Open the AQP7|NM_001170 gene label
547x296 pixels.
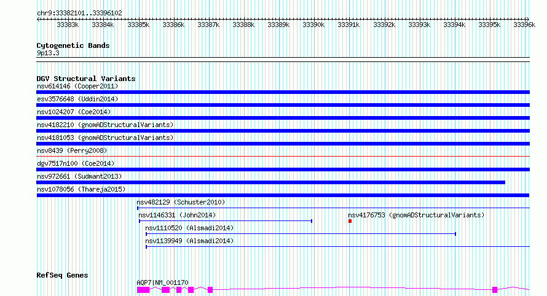pos(163,282)
